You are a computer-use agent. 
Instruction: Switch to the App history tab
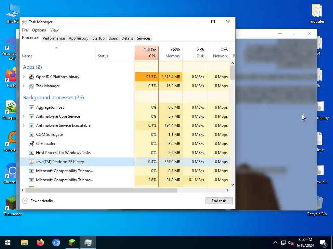pyautogui.click(x=78, y=38)
